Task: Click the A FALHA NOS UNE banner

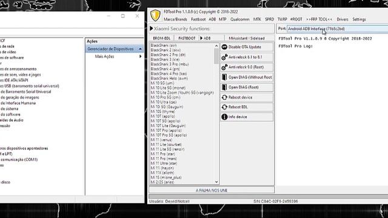Action: pos(212,190)
